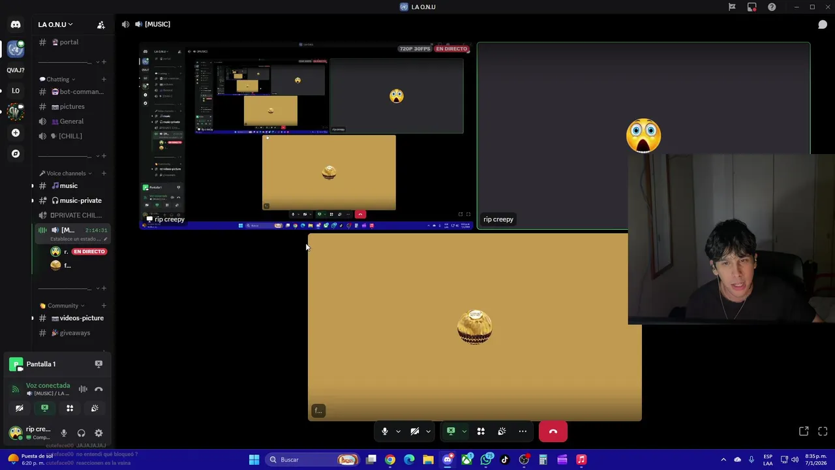Collapse the Voice channels category
Viewport: 835px width, 470px height.
66,174
